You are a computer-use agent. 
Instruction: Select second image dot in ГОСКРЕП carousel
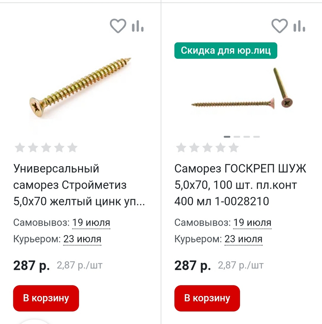237,137
